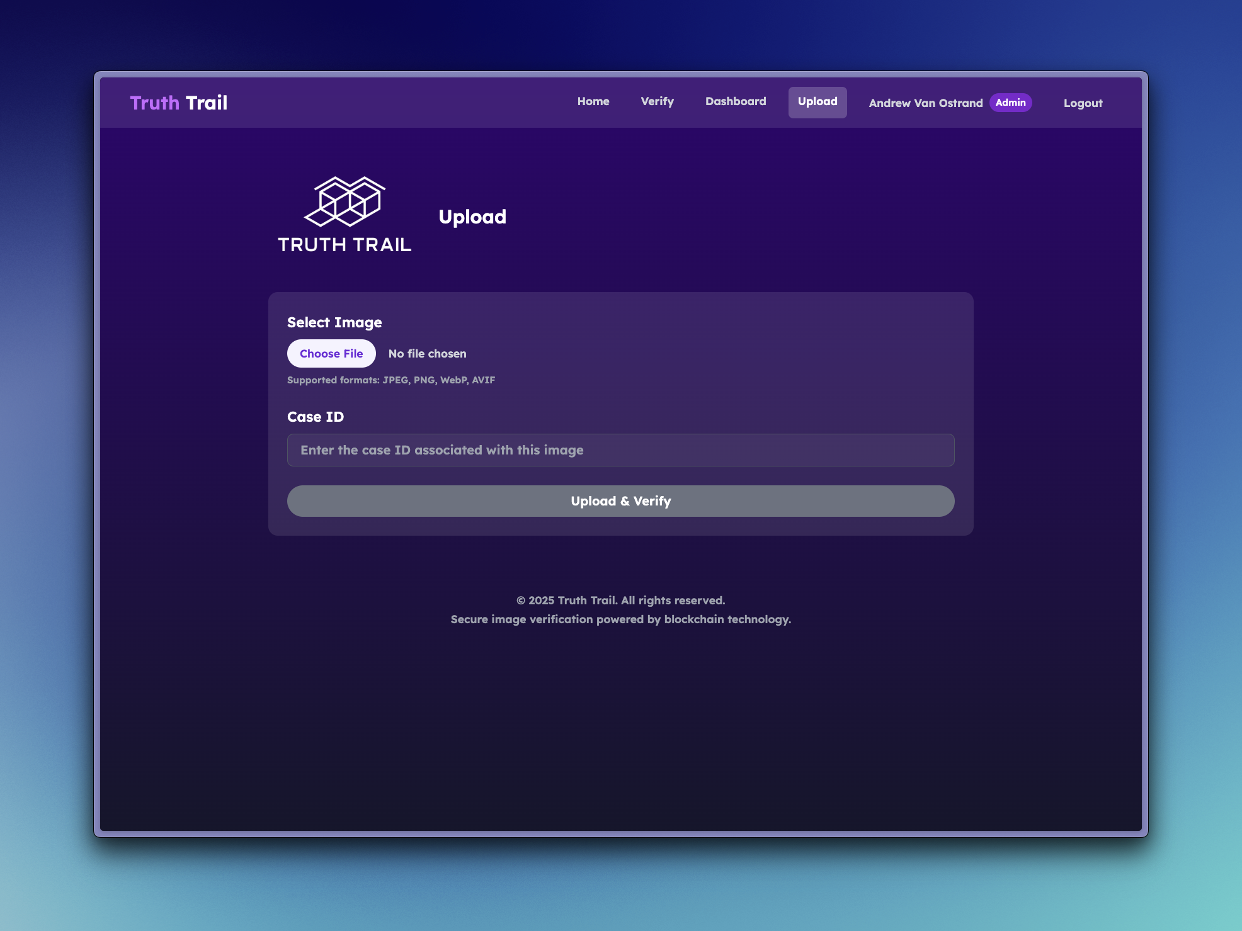Click the purple Admin badge
The width and height of the screenshot is (1242, 931).
[x=1010, y=103]
